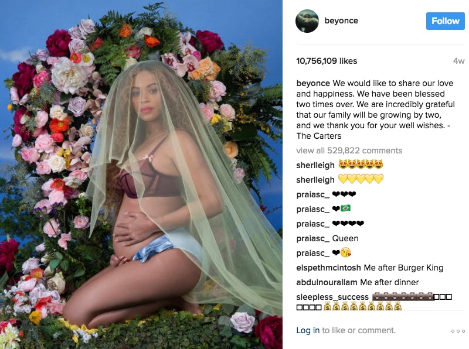
Task: Visit abdulnourallam commenter profile
Action: pyautogui.click(x=327, y=282)
